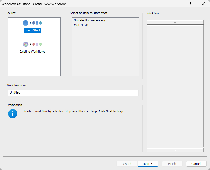Click the Fresh Start workflow icon

click(32, 23)
